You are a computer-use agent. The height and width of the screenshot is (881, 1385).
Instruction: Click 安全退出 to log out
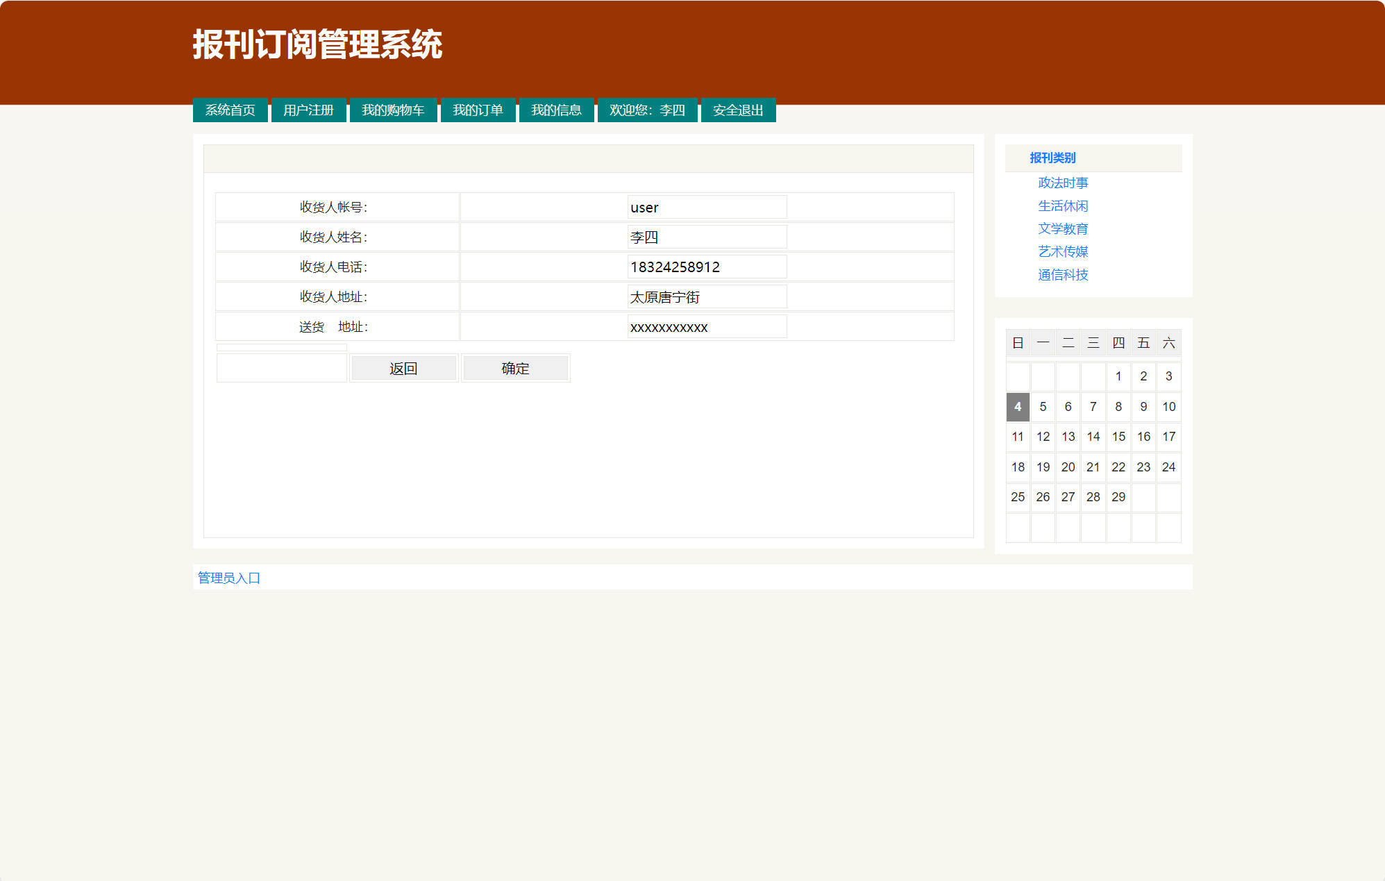click(x=738, y=110)
